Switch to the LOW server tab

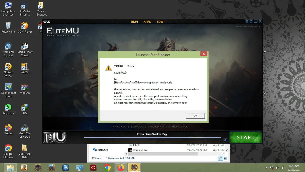tap(160, 21)
